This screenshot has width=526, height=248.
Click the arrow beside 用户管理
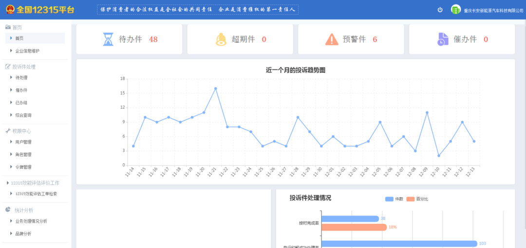pyautogui.click(x=11, y=142)
